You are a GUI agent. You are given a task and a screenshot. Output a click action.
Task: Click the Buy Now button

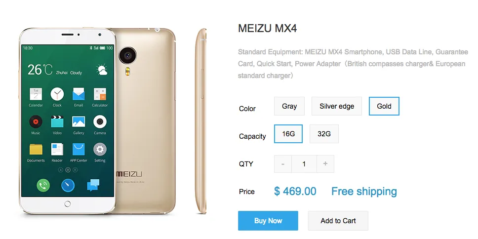pos(268,221)
